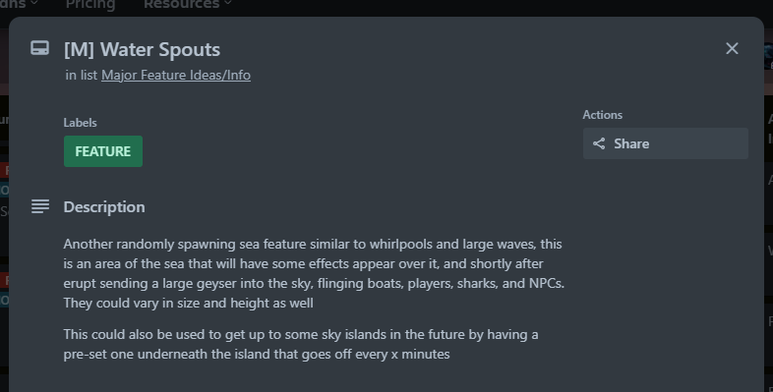This screenshot has width=773, height=392.
Task: Click the Description heading
Action: point(104,207)
